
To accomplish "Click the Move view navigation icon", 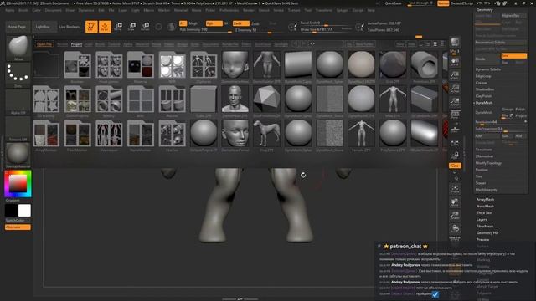I will [x=455, y=202].
